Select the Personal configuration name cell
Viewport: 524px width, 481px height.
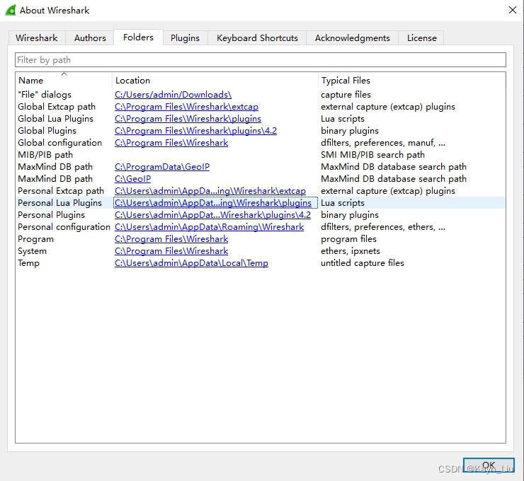(64, 227)
